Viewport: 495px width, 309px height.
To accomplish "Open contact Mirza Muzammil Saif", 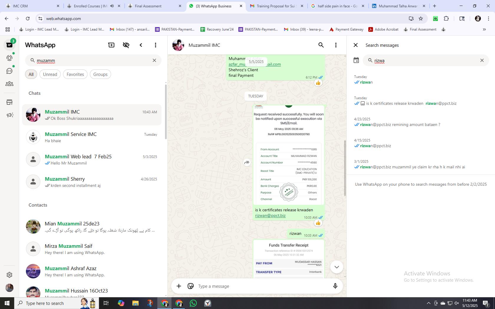I will coord(92,249).
